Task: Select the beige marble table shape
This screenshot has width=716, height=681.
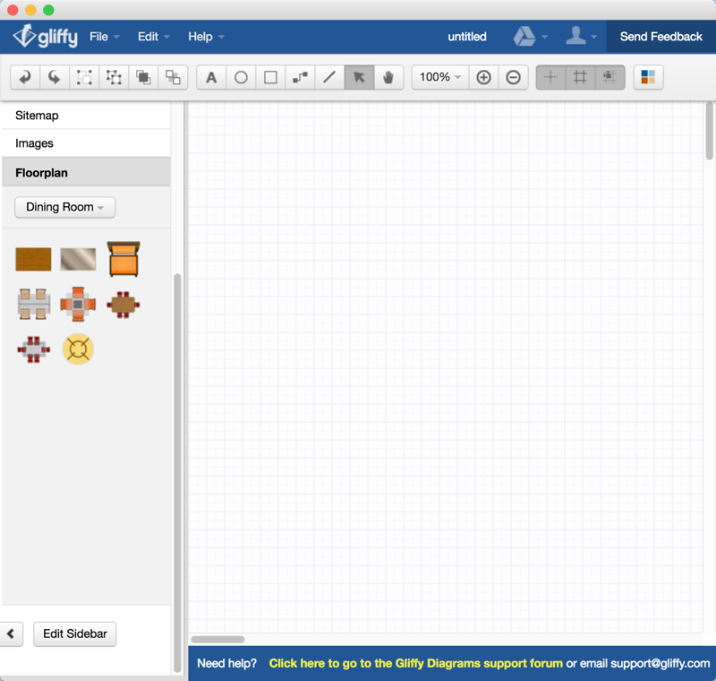Action: [78, 260]
